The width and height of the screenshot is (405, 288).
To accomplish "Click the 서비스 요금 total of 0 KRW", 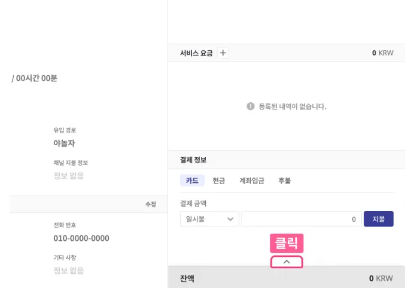I will pyautogui.click(x=382, y=53).
